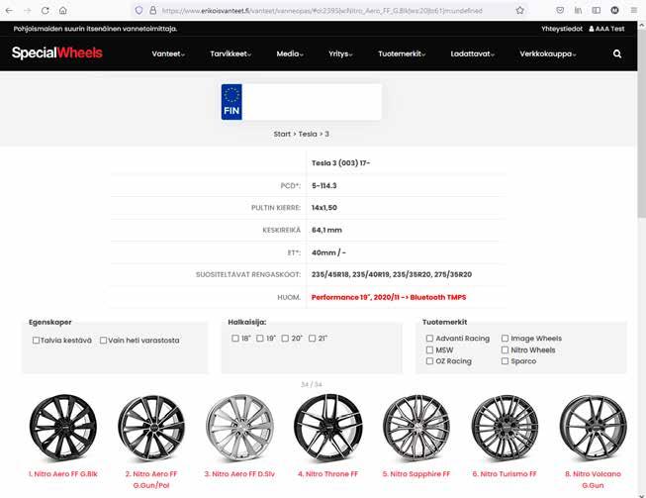Go forward with the browser arrow

tap(27, 11)
